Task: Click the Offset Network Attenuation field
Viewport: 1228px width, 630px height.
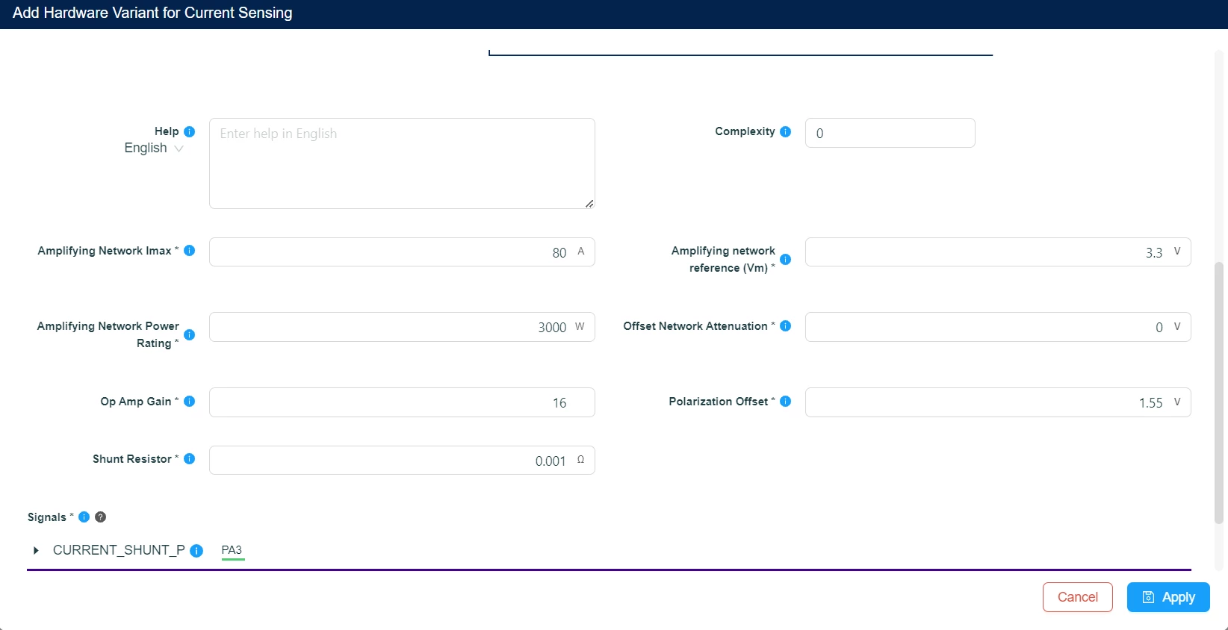Action: (998, 327)
